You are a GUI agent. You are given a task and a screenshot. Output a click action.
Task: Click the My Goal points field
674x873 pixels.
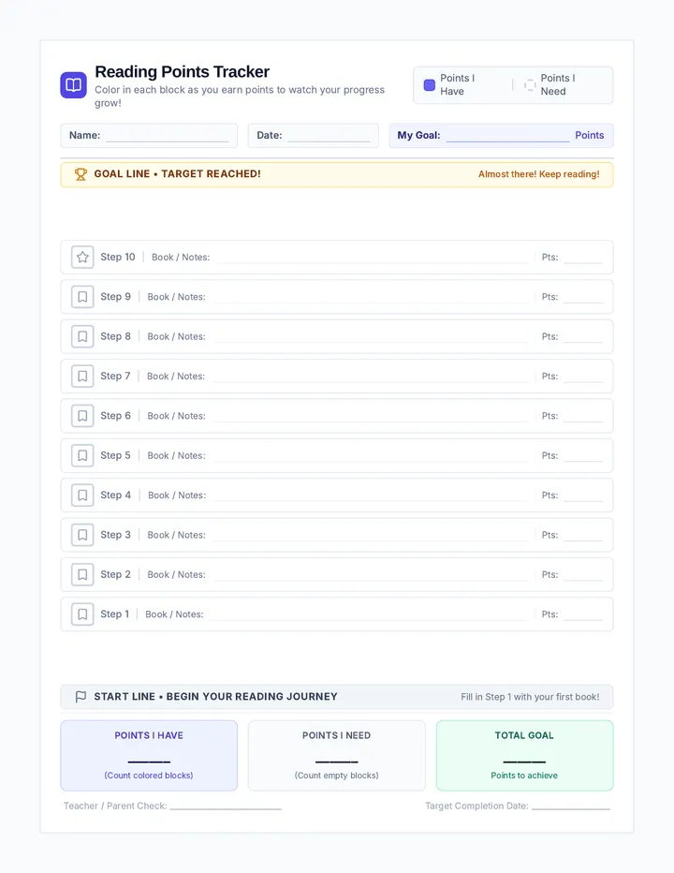click(x=507, y=137)
